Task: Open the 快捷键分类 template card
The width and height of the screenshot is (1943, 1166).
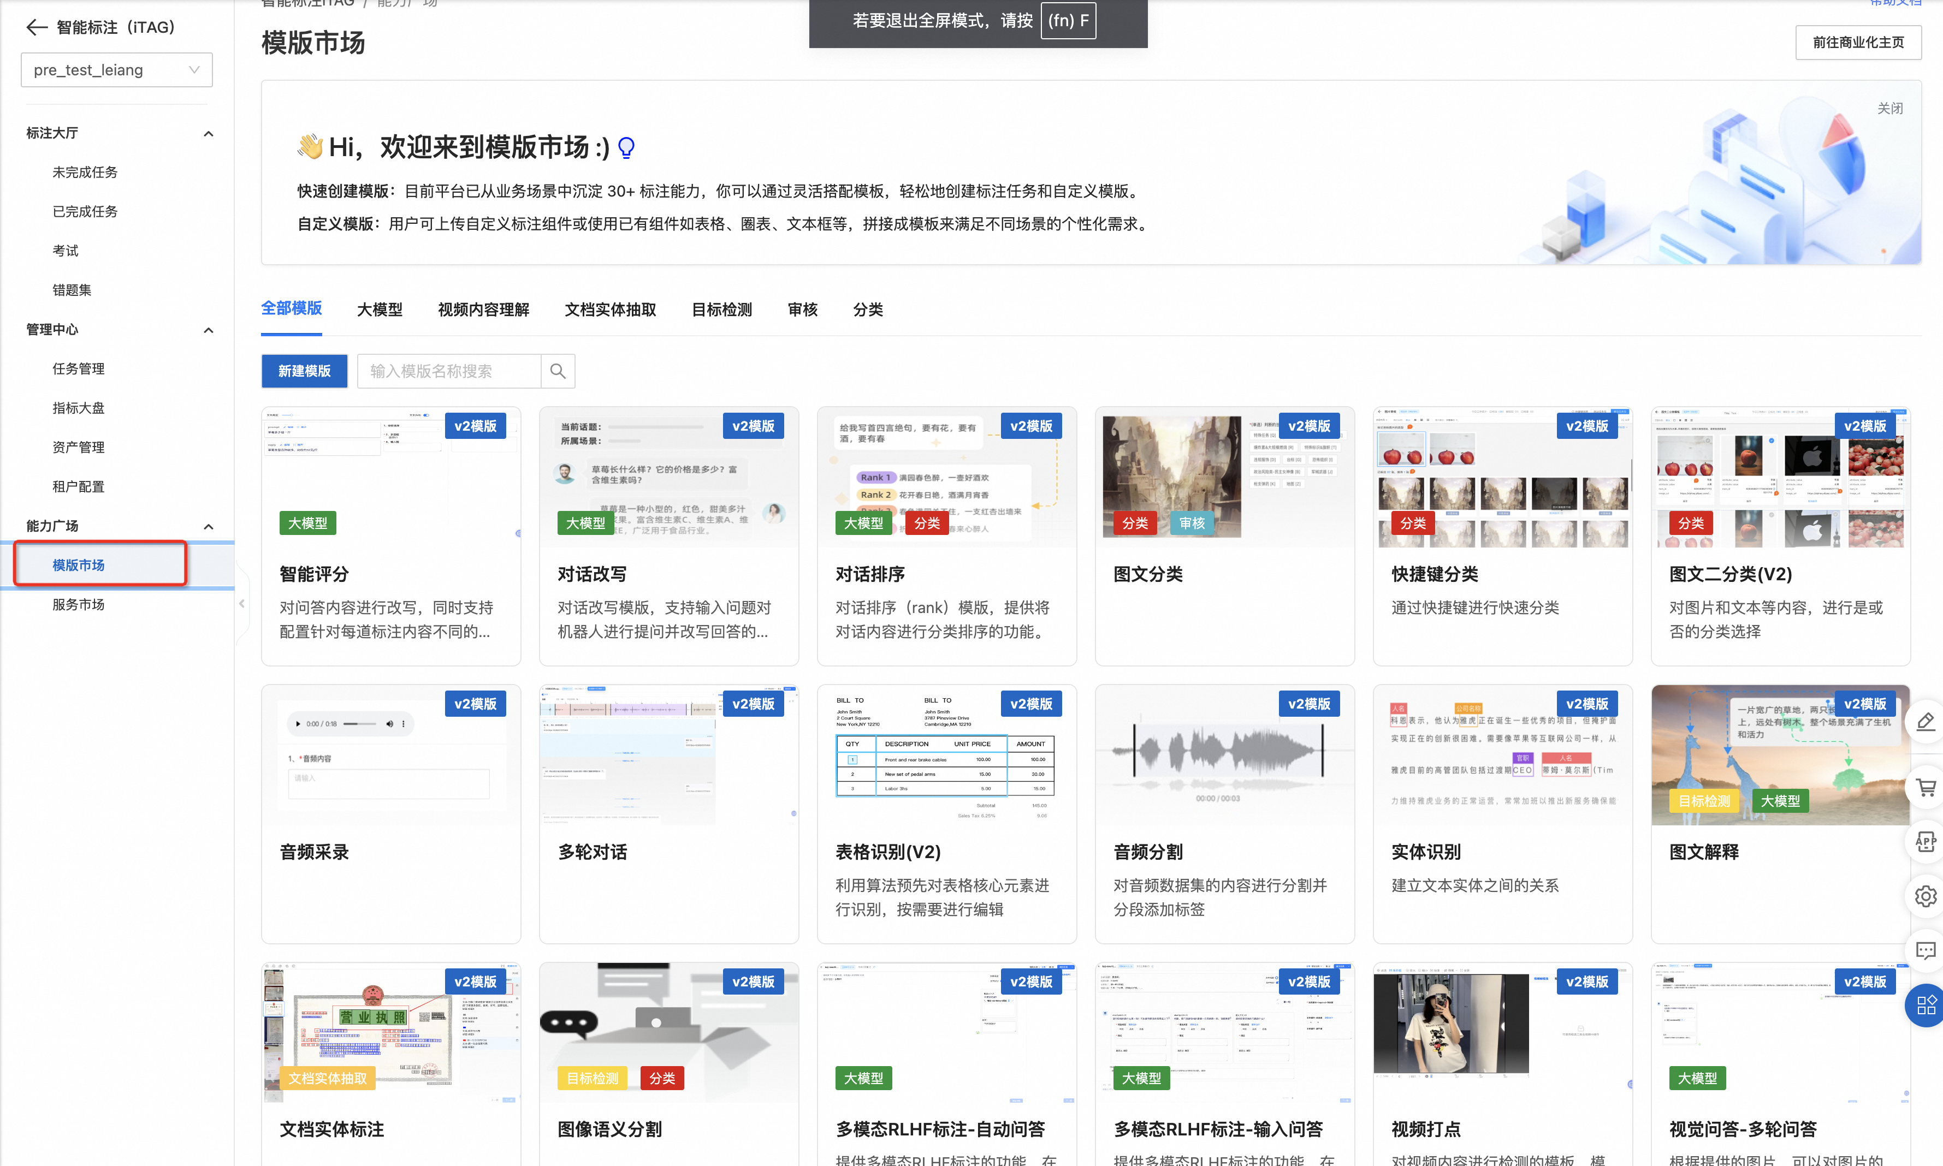Action: click(1503, 536)
